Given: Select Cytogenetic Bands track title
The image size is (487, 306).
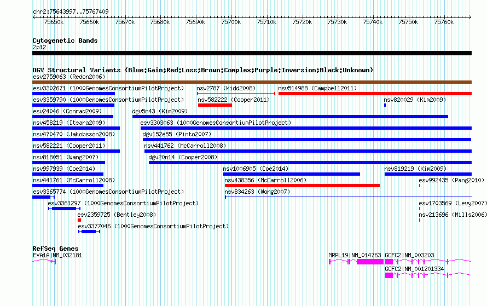Looking at the screenshot, I should click(x=65, y=41).
